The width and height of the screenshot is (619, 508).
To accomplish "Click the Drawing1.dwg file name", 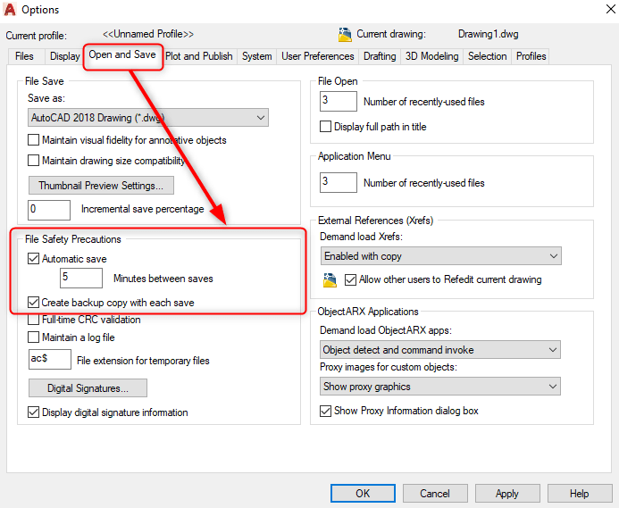I will pyautogui.click(x=489, y=34).
